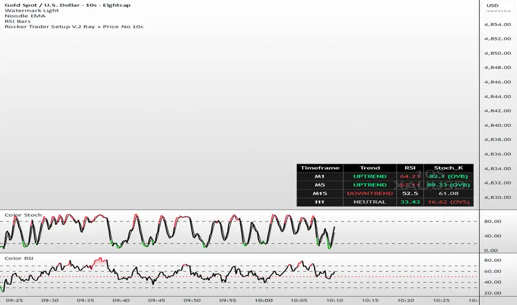Select Rocker Trader Setup V.2 indicator label

(74, 27)
